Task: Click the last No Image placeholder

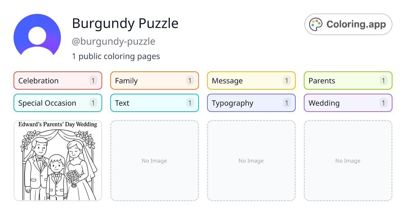Action: tap(348, 161)
